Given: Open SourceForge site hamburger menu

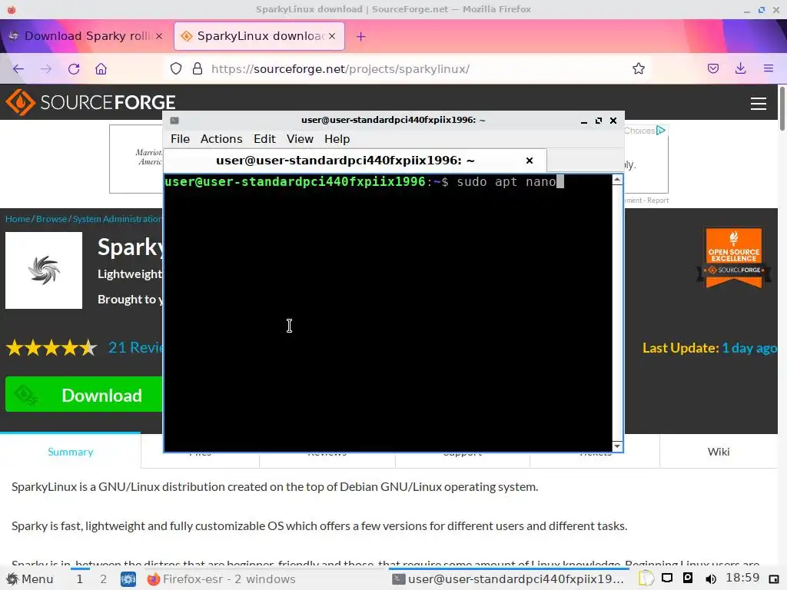Looking at the screenshot, I should point(758,104).
